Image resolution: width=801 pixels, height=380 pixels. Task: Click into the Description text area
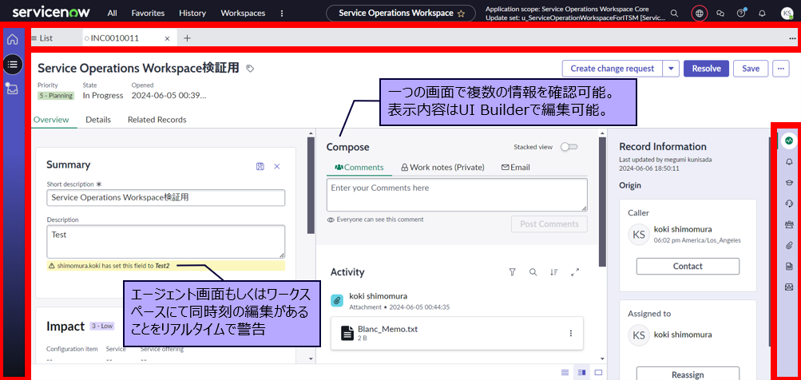166,242
